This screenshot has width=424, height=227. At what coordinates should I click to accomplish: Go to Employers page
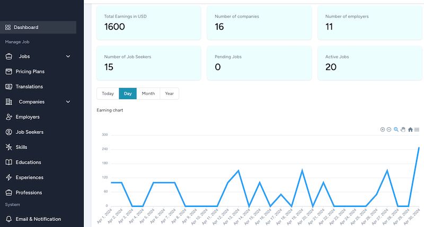point(28,117)
